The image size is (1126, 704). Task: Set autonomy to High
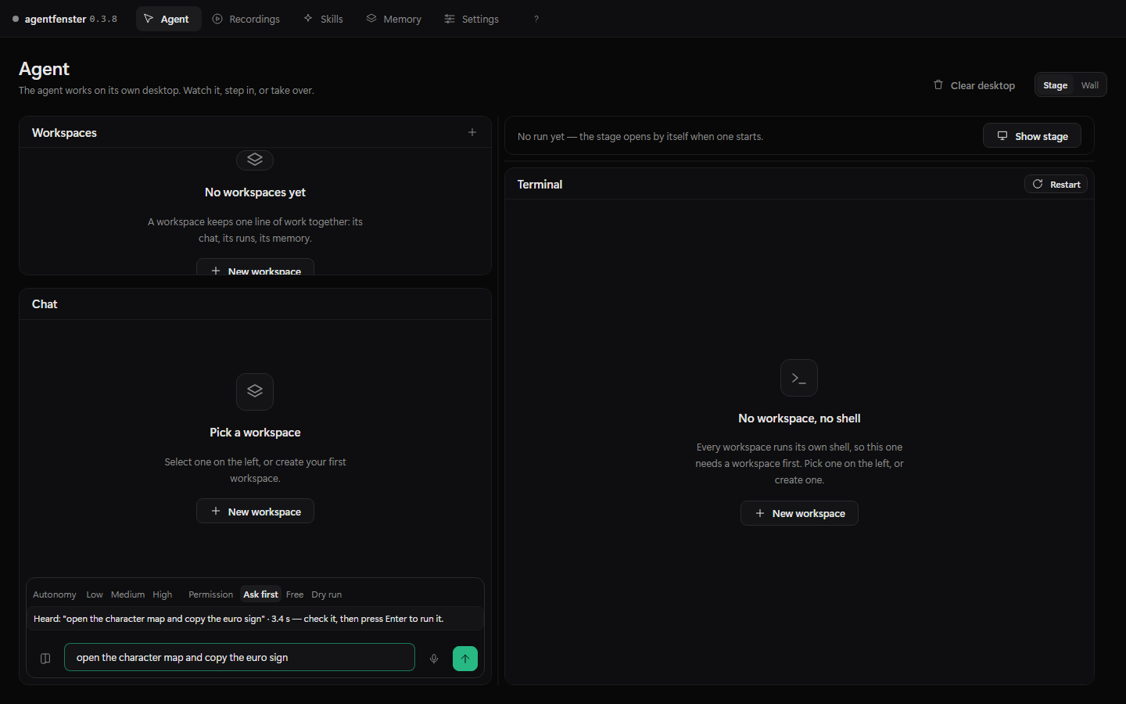(x=163, y=594)
